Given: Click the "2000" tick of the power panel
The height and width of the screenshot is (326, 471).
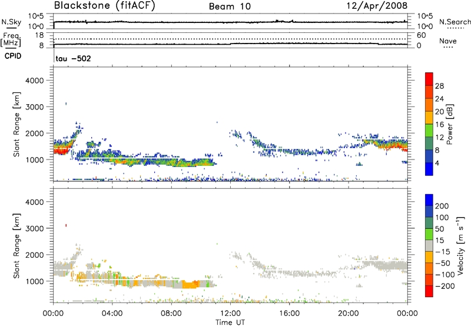Looking at the screenshot, I should (x=35, y=133).
